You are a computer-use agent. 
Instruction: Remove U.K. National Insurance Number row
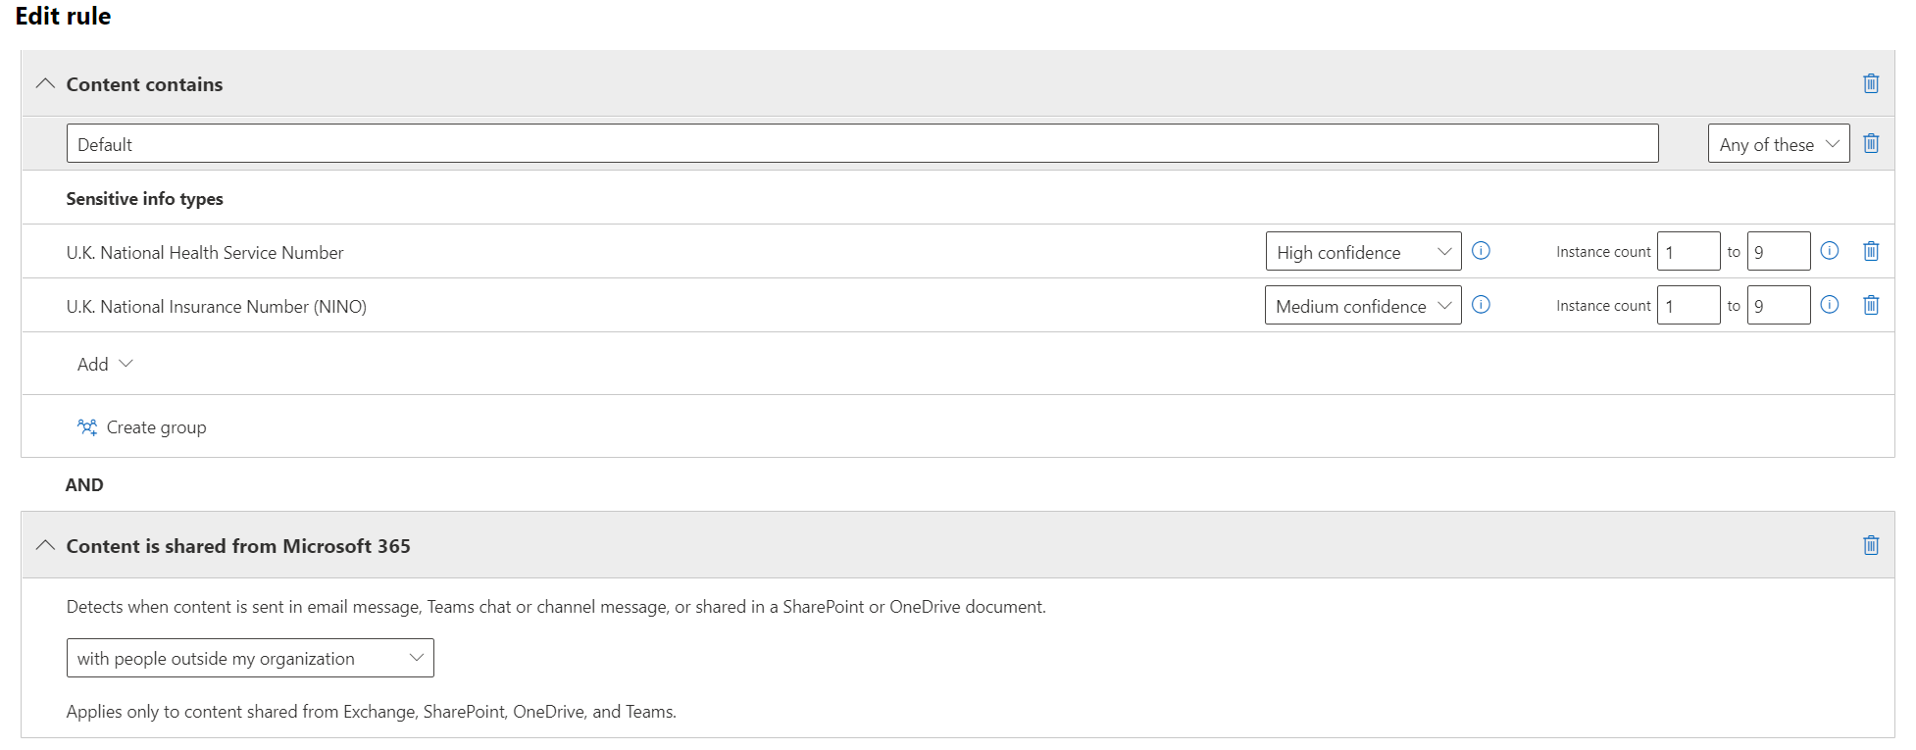click(x=1871, y=305)
